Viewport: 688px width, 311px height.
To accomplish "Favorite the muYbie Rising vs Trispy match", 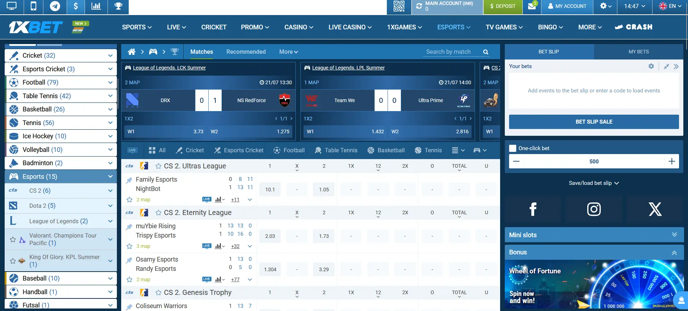I will pos(129,246).
